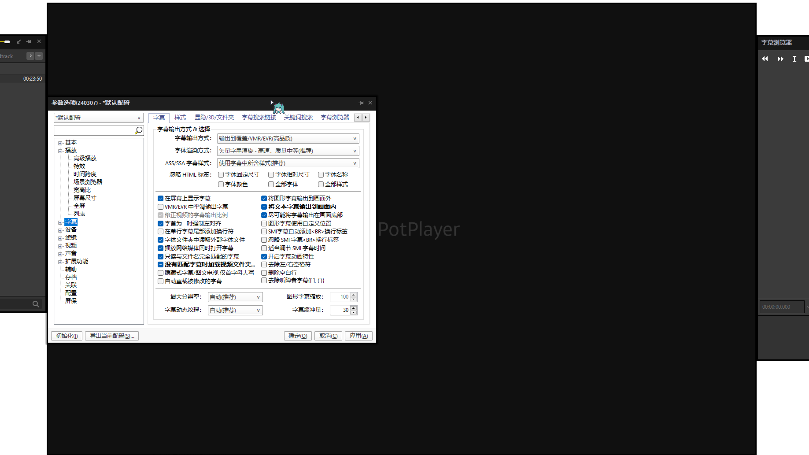This screenshot has width=809, height=455.
Task: Open the ASS/SSA 字幕样式 dropdown
Action: [x=288, y=163]
